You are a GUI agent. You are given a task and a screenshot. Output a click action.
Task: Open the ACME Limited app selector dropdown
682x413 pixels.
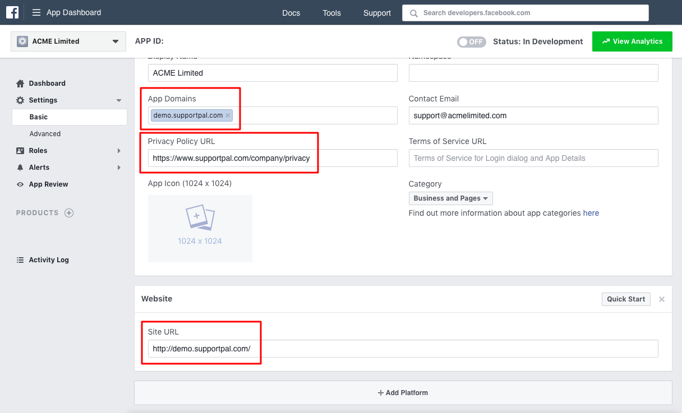[68, 41]
